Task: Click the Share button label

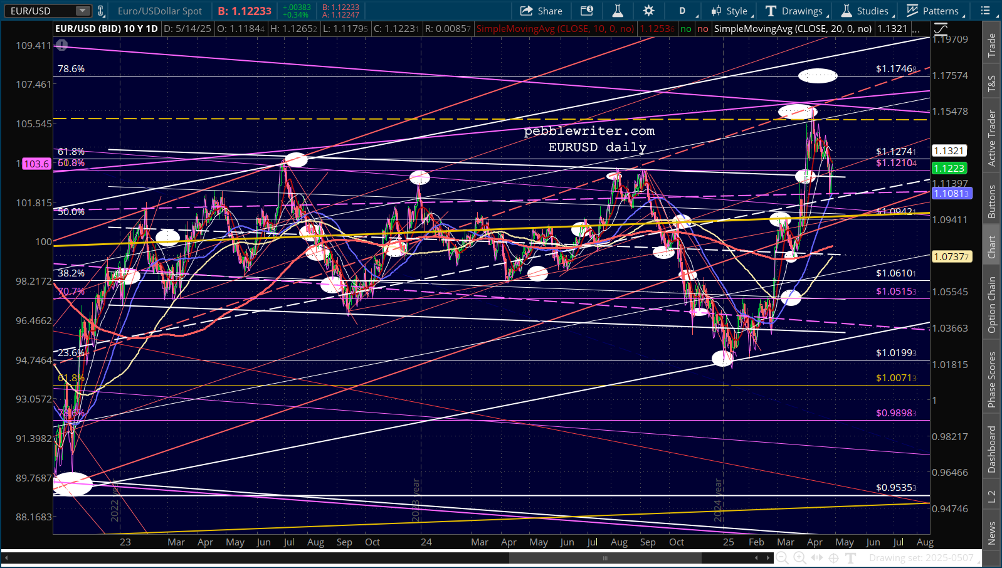Action: click(x=550, y=11)
